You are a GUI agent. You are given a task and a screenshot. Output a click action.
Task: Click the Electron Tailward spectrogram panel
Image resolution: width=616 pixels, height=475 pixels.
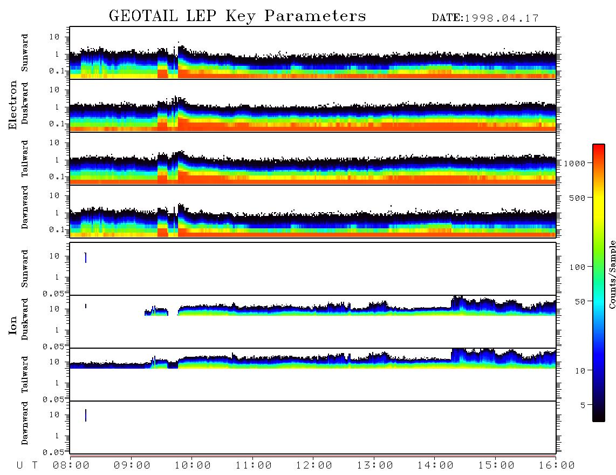click(313, 159)
